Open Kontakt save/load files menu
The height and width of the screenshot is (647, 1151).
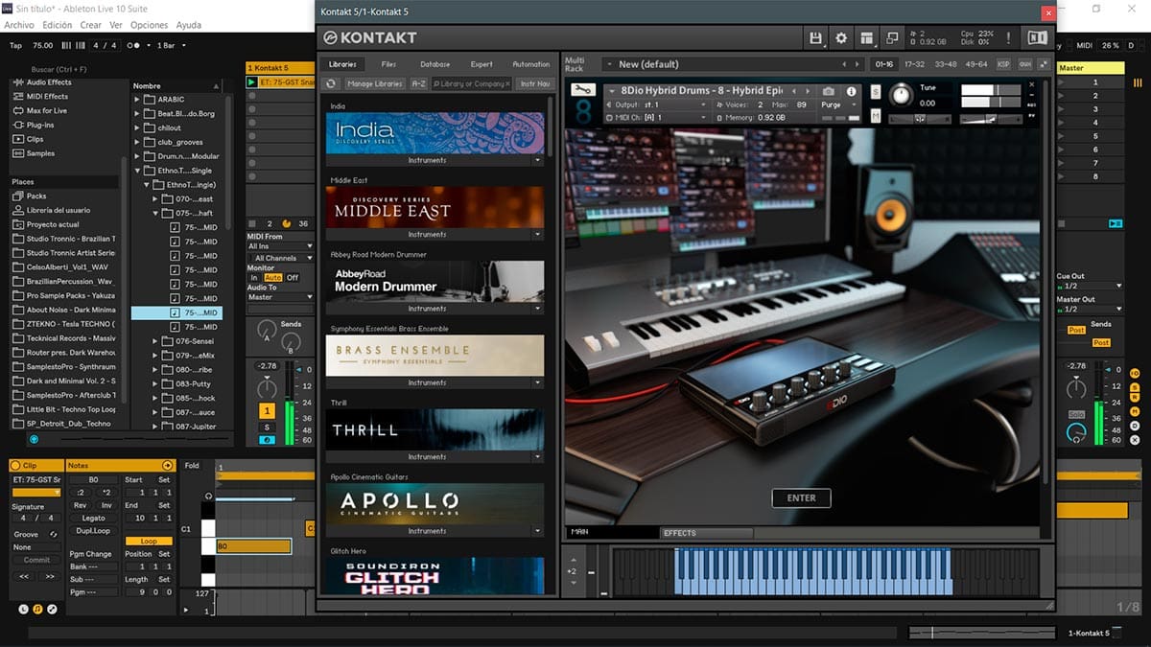point(816,37)
